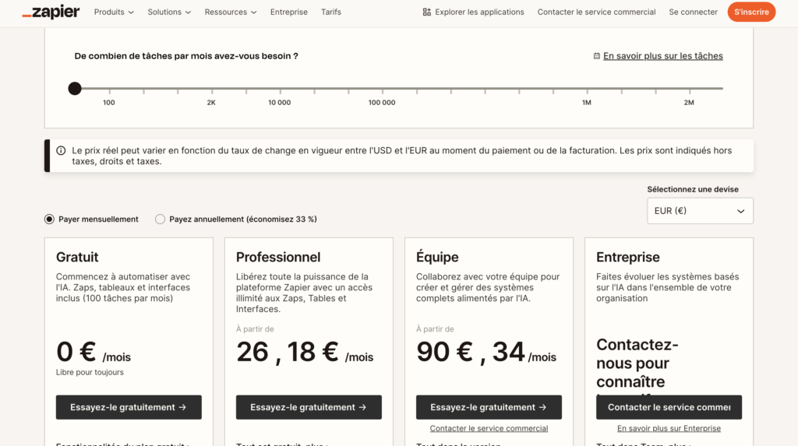Screen dimensions: 798x446
Task: Click the Zapier logo
Action: [51, 12]
